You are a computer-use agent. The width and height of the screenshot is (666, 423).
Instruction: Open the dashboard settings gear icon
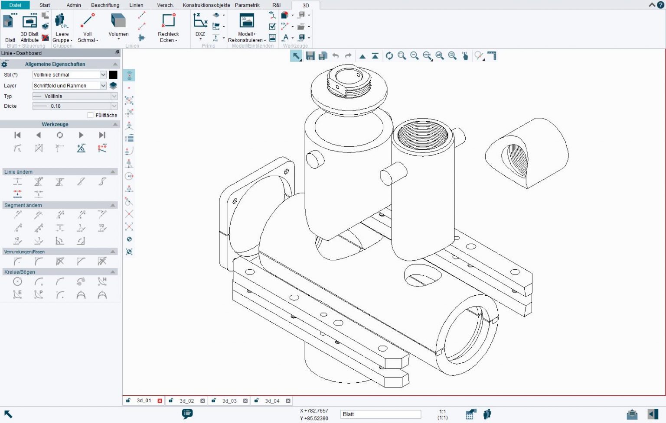tap(5, 64)
